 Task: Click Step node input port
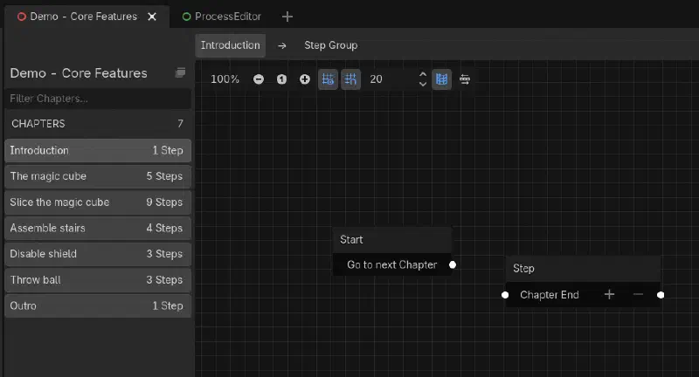click(505, 295)
